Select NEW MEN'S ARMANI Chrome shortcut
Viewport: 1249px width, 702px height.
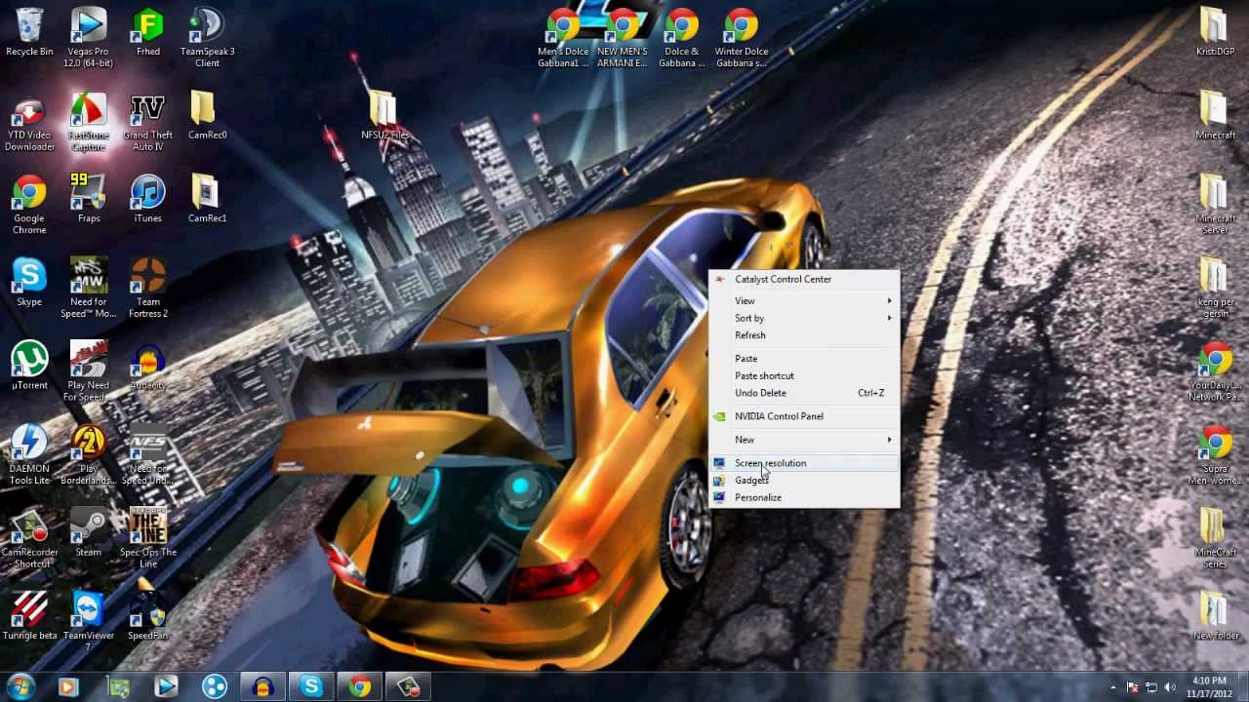(x=623, y=37)
